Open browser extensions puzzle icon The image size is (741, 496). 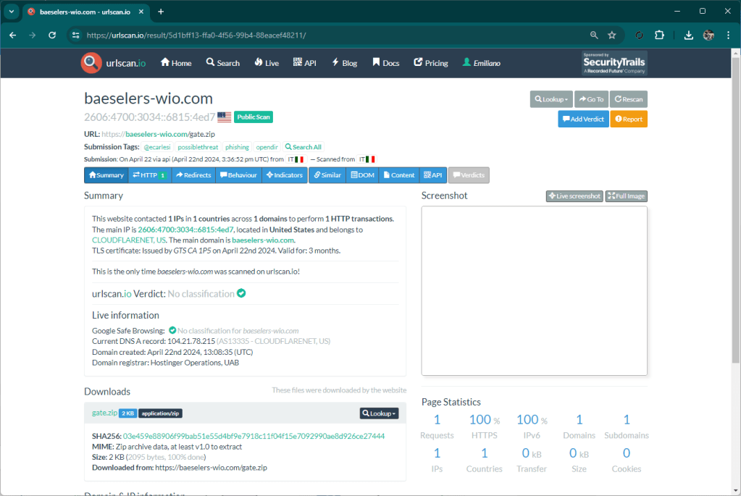click(659, 35)
